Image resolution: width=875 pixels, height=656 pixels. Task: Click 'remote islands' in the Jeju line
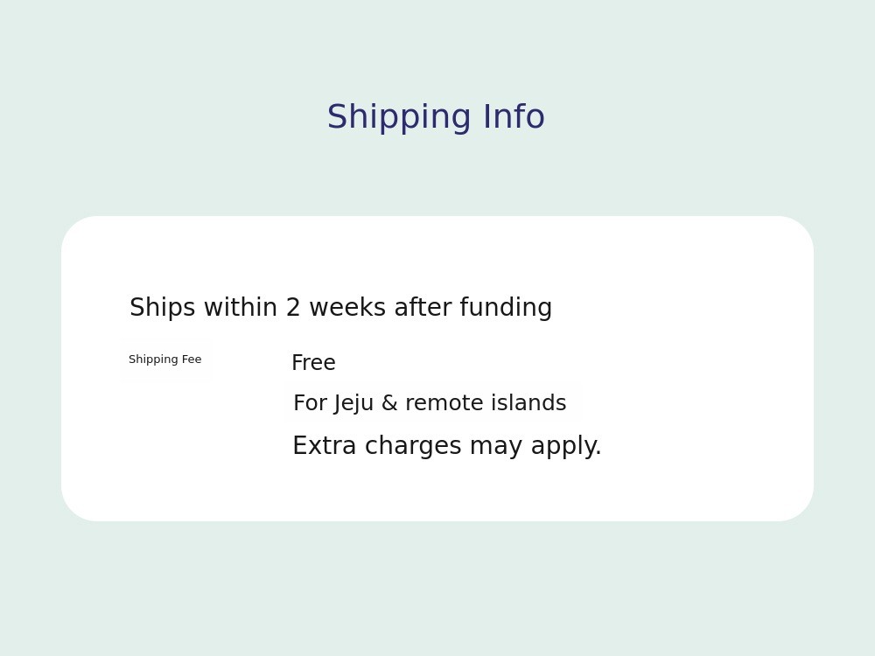486,403
